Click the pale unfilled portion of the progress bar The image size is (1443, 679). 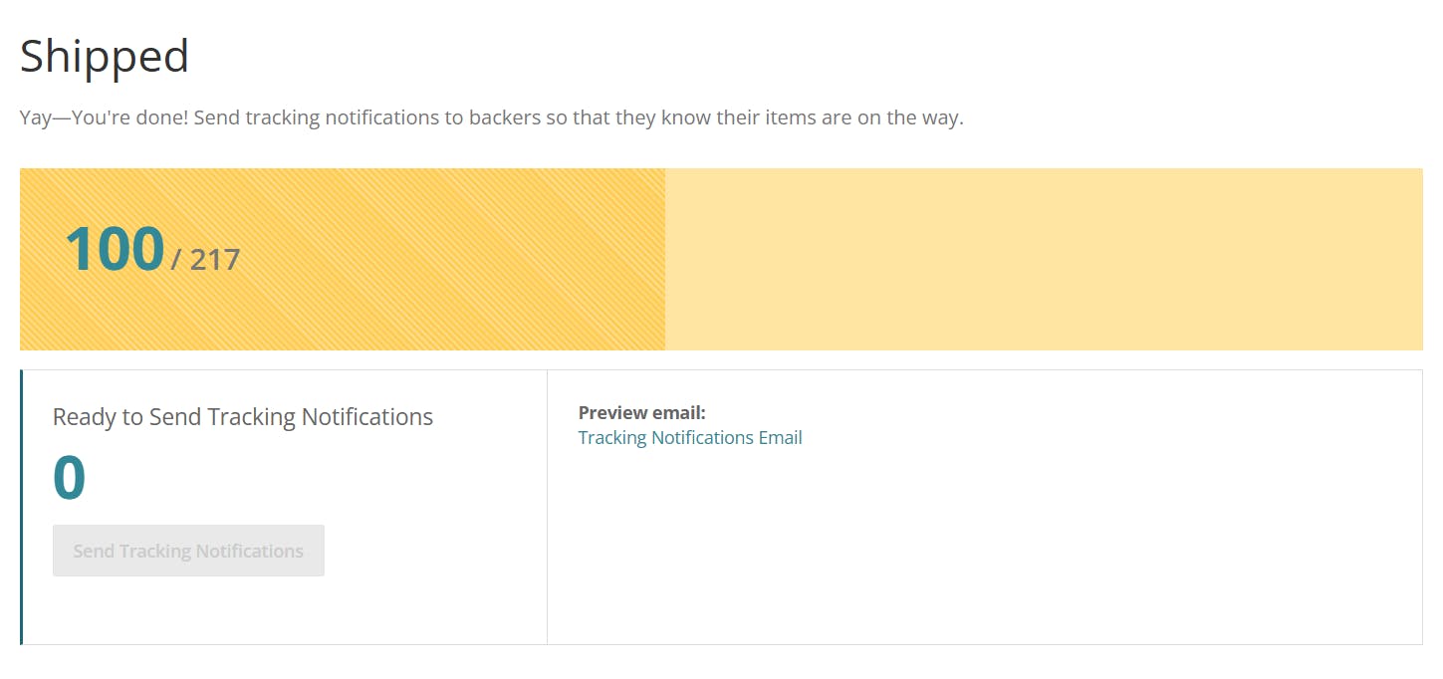tap(1044, 259)
